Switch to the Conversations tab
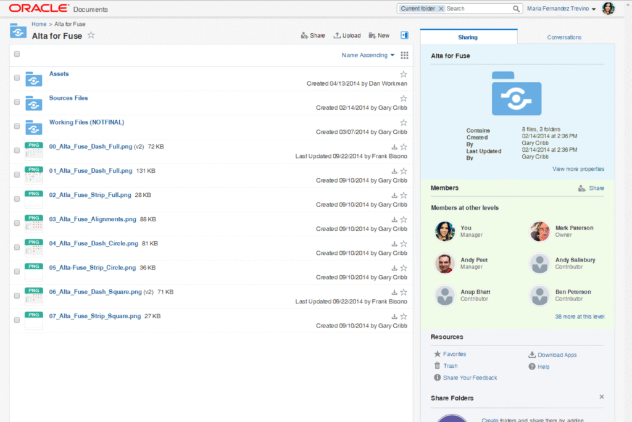Screen dimensions: 632x422 [x=564, y=37]
